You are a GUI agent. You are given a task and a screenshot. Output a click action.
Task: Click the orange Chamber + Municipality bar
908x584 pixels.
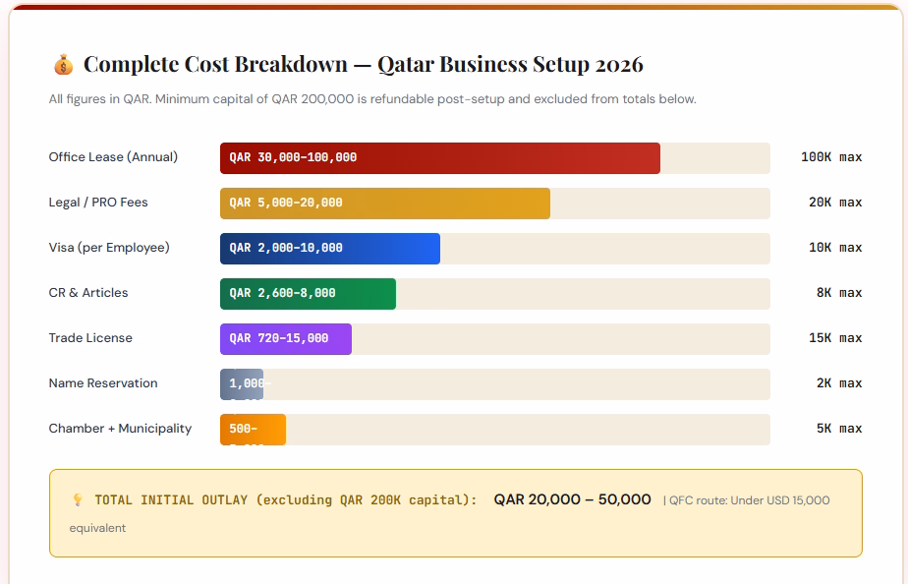pyautogui.click(x=253, y=429)
